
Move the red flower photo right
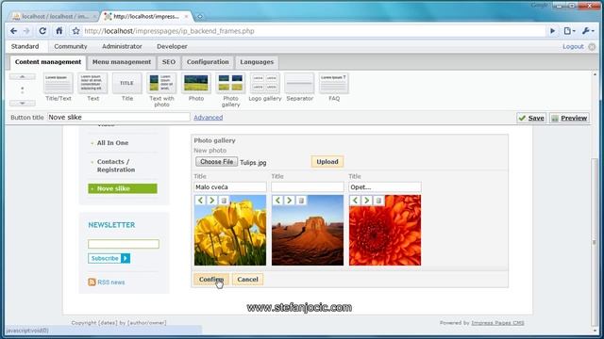click(366, 201)
